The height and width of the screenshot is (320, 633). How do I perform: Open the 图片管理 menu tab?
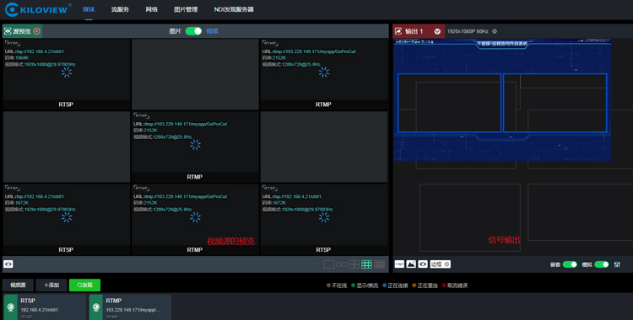[186, 9]
